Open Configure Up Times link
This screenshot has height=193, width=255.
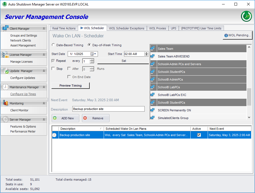[23, 94]
